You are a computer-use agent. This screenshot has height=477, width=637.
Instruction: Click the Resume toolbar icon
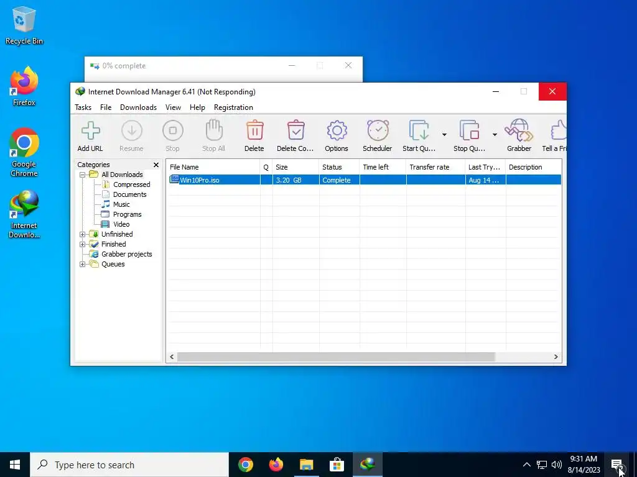132,131
